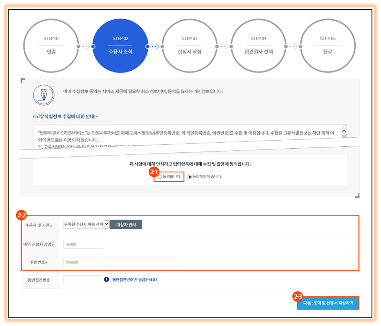Image resolution: width=381 pixels, height=326 pixels.
Task: Click the highlighted STEP 02 수용자 조회 circle
Action: tap(120, 46)
